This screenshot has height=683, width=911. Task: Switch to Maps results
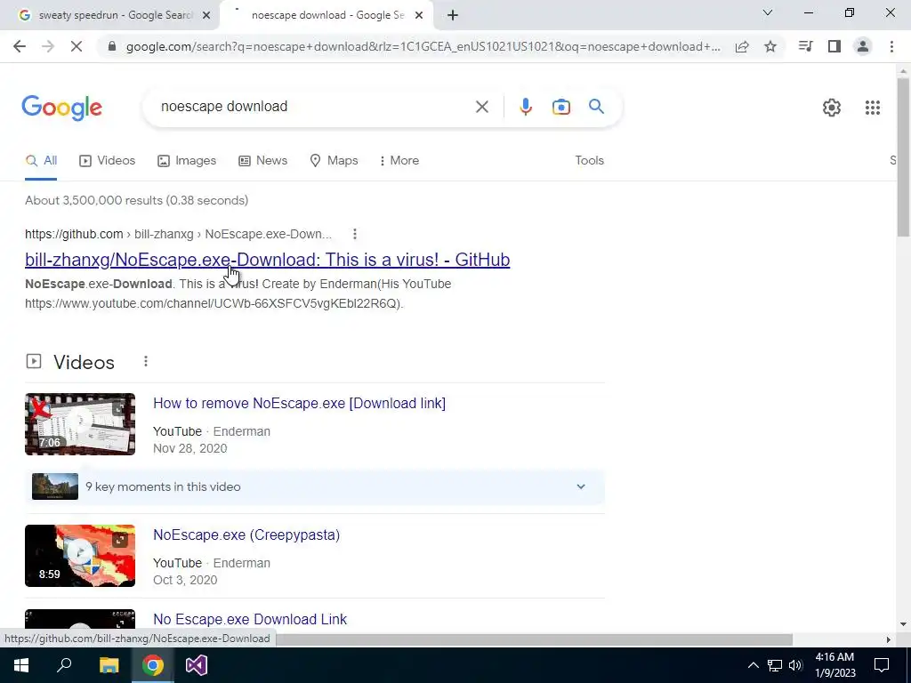coord(334,161)
